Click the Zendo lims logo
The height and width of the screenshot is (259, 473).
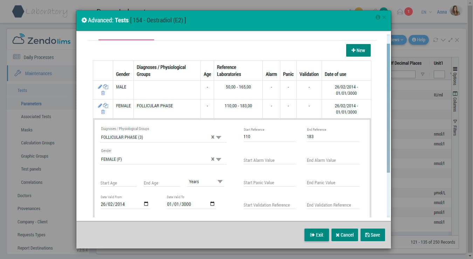[41, 40]
